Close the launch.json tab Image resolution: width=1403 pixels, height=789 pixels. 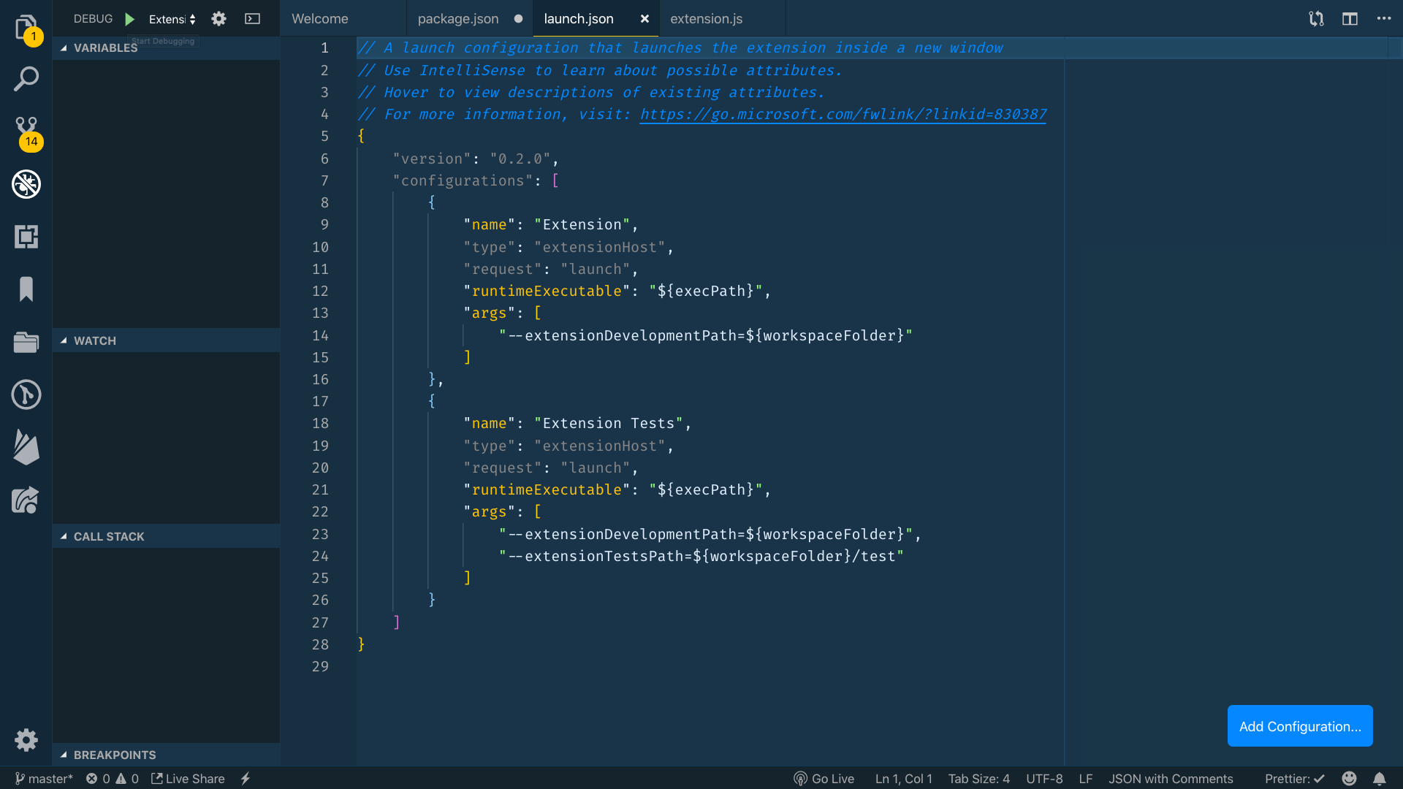[x=645, y=19]
